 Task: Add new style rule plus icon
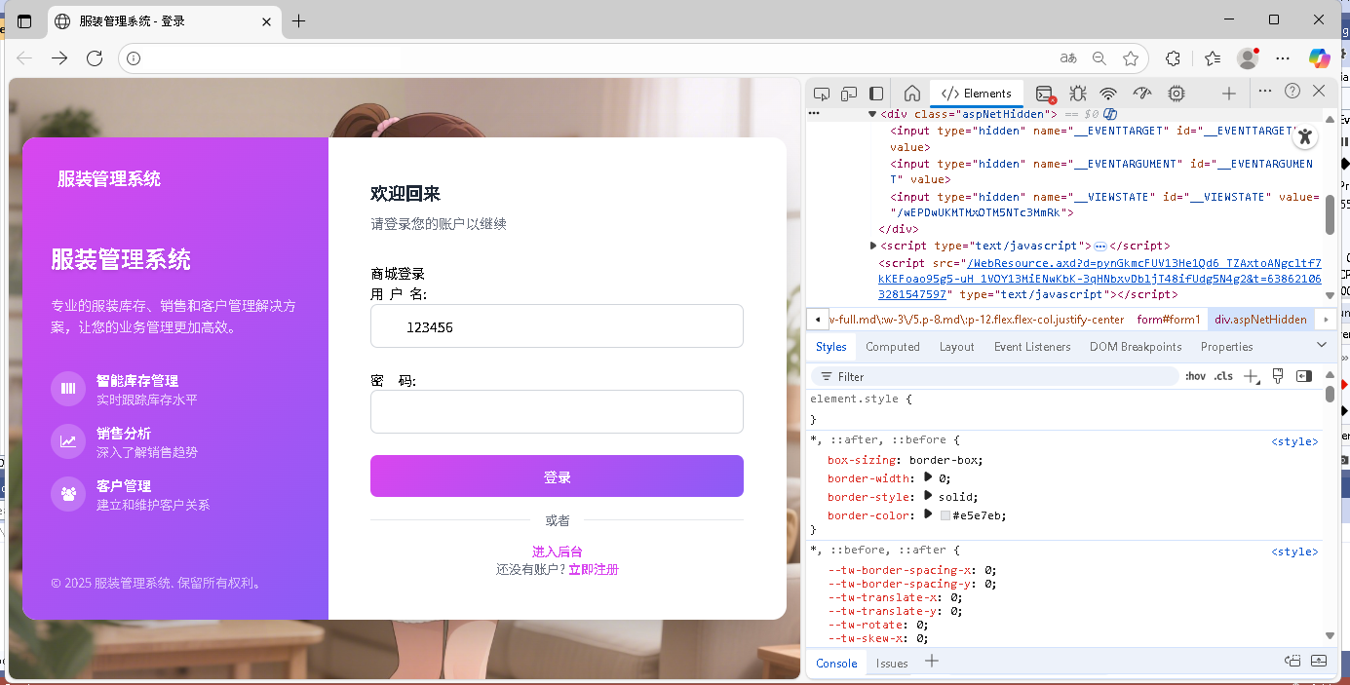(x=1251, y=376)
